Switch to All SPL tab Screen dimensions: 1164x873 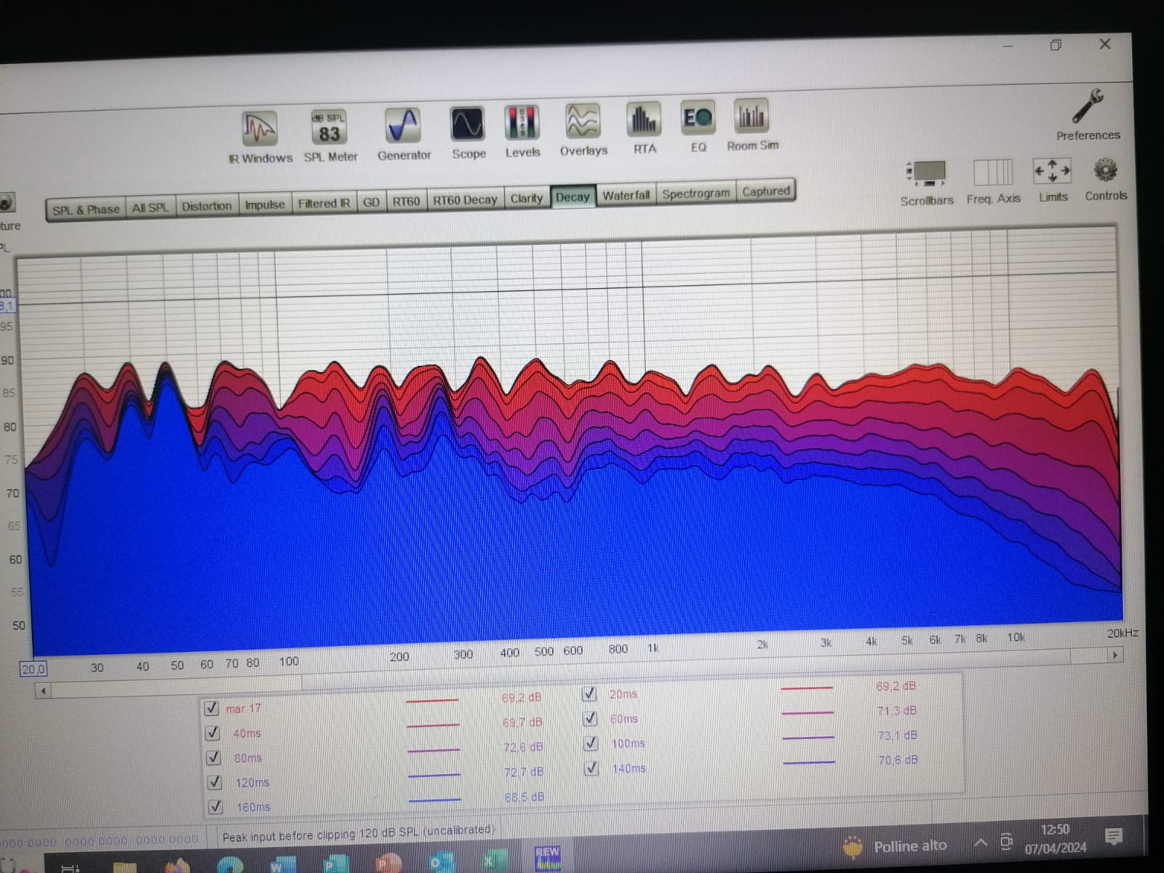click(x=150, y=207)
